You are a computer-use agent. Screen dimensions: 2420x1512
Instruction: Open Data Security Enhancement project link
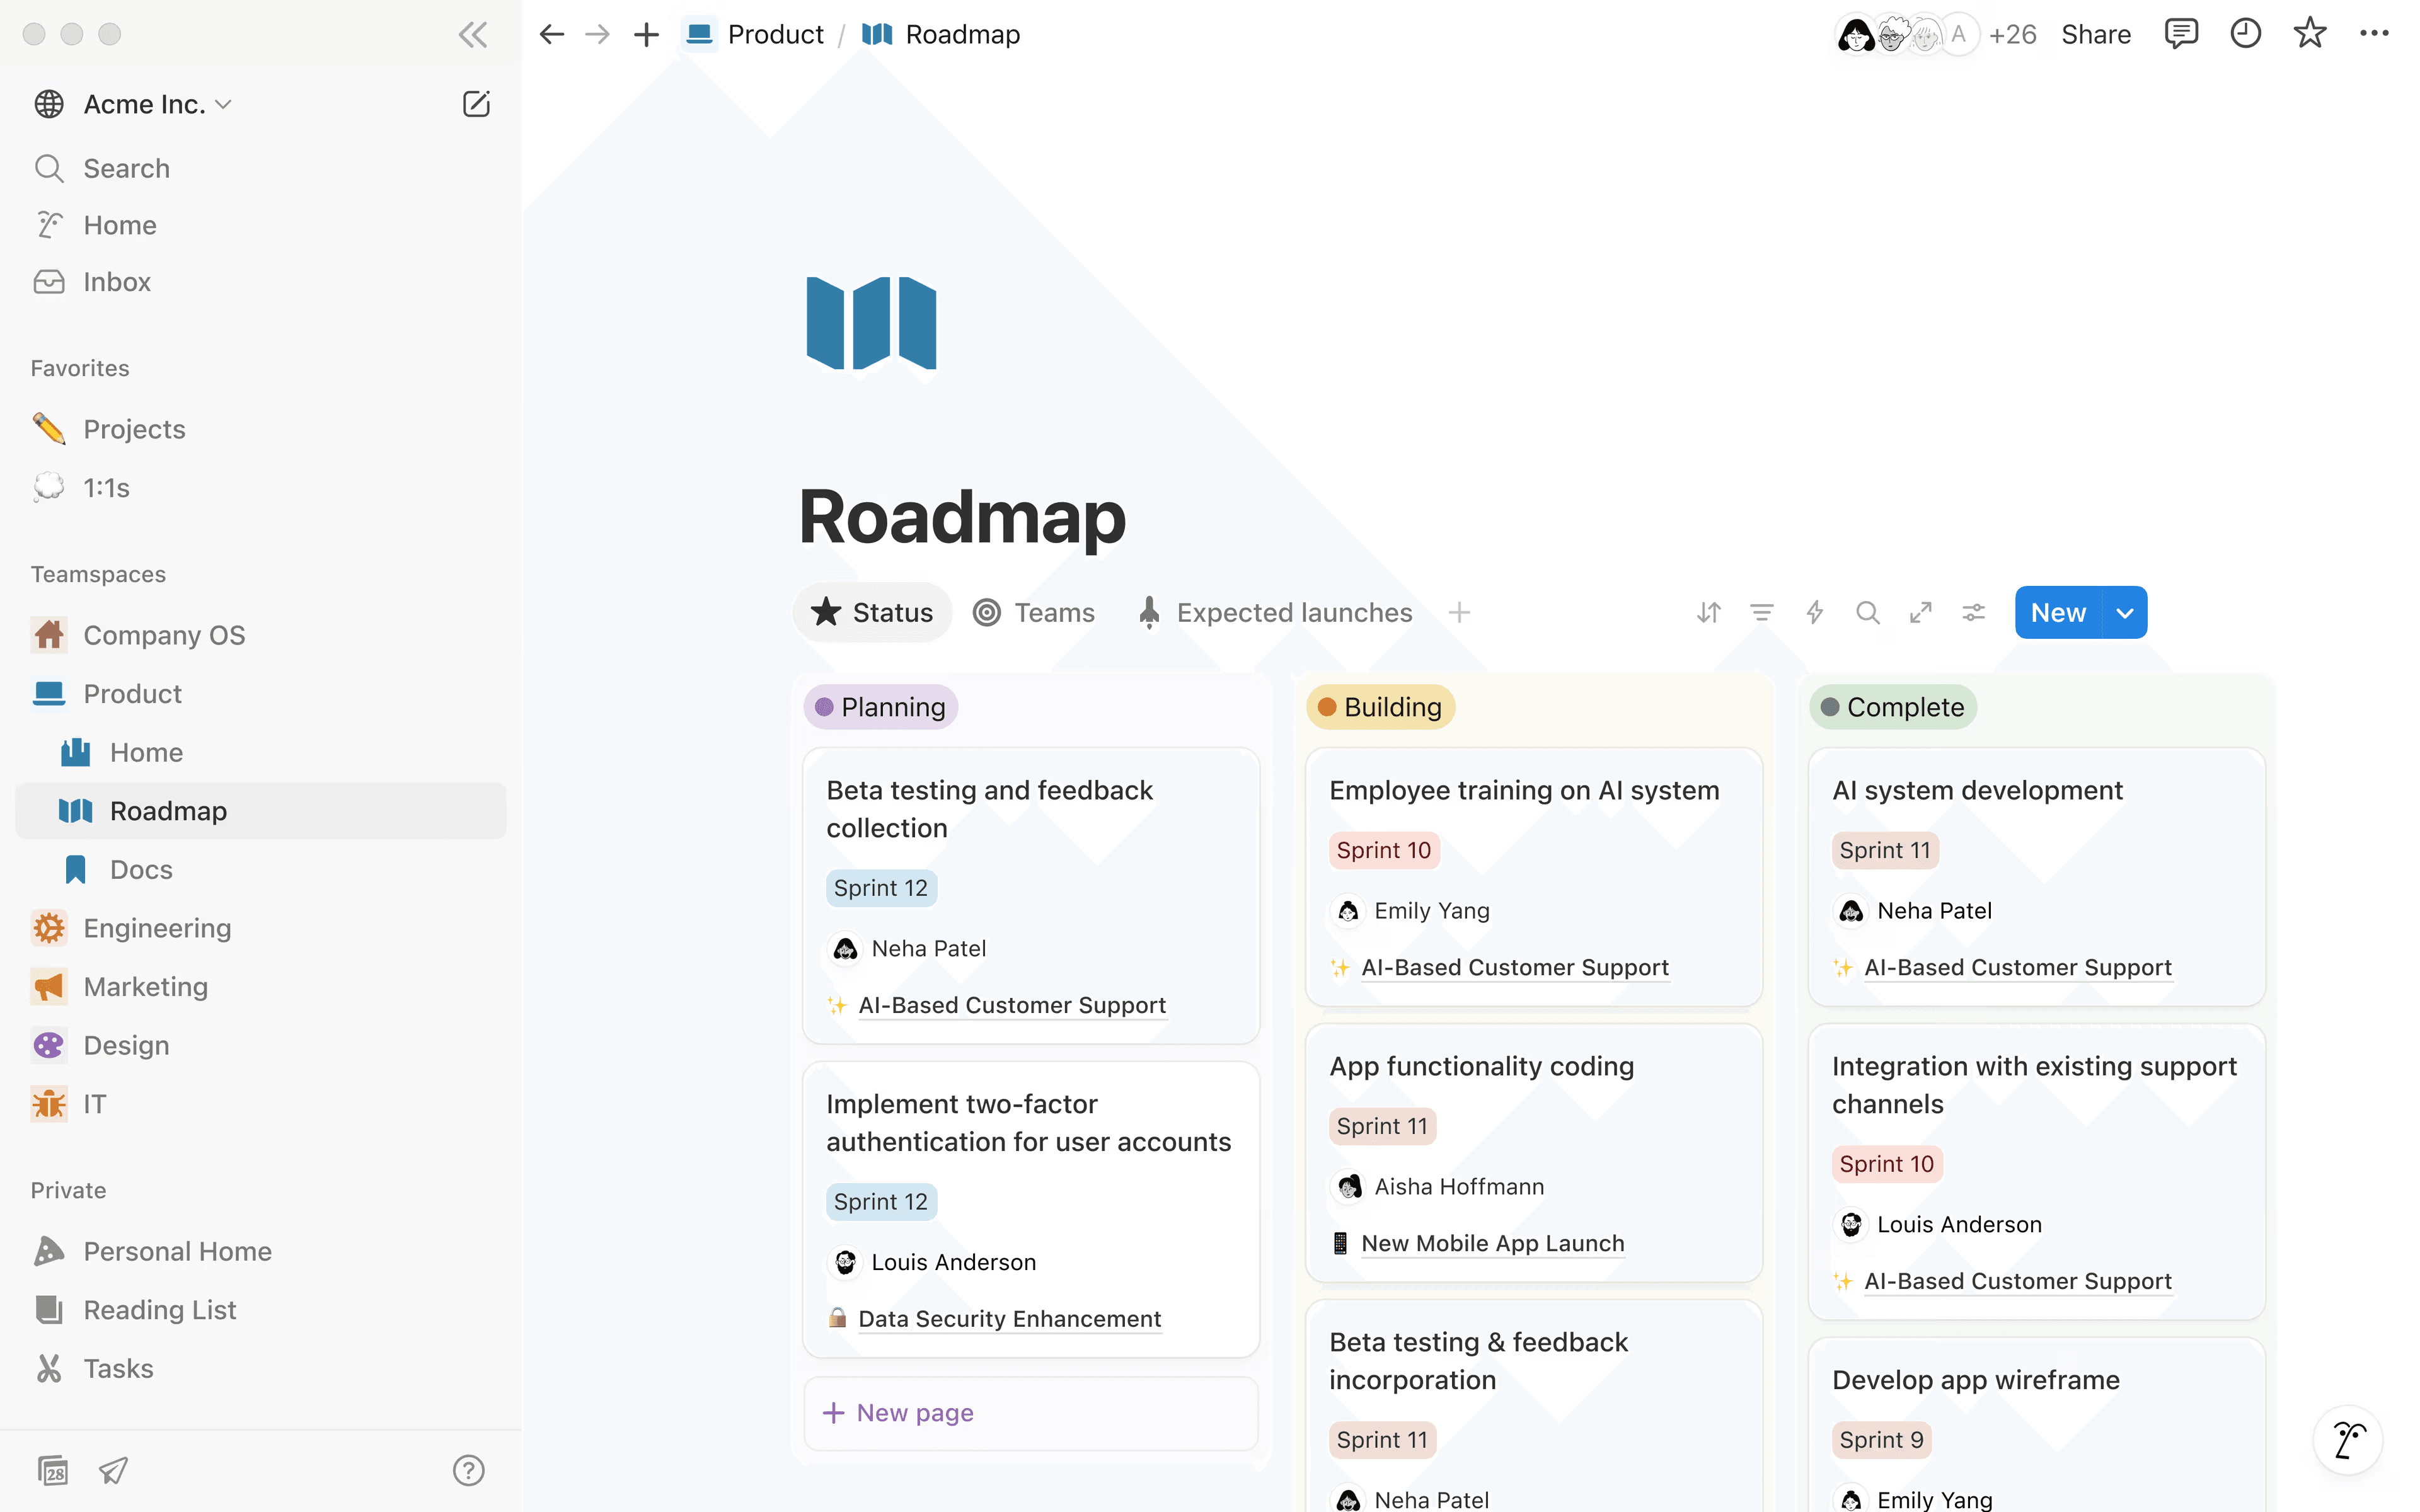coord(1009,1319)
